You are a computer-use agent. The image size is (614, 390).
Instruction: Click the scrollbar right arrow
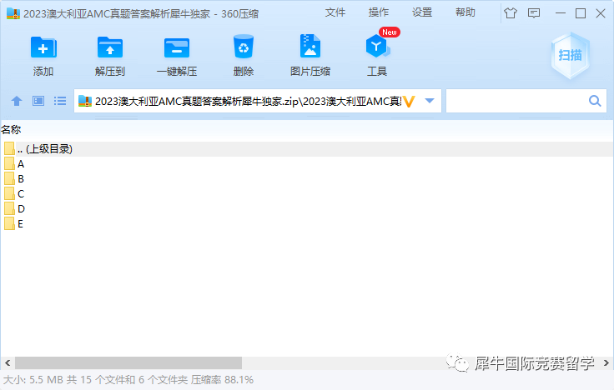click(x=606, y=363)
